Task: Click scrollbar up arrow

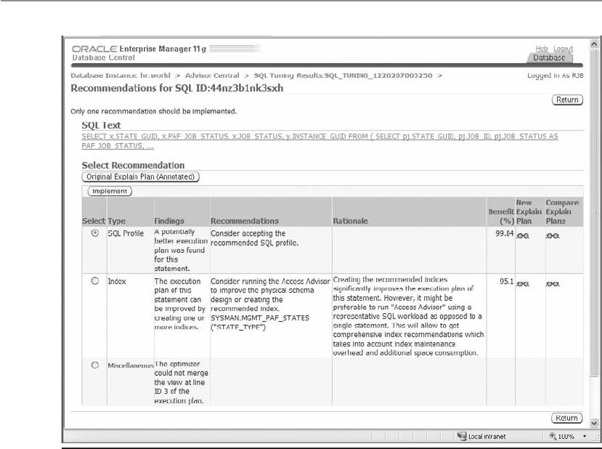Action: tap(594, 43)
